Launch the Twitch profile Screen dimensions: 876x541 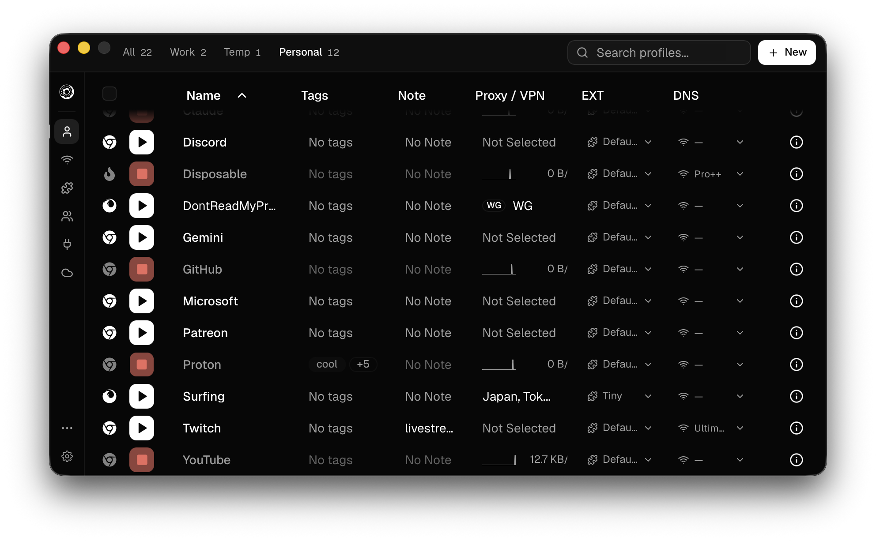click(x=142, y=428)
